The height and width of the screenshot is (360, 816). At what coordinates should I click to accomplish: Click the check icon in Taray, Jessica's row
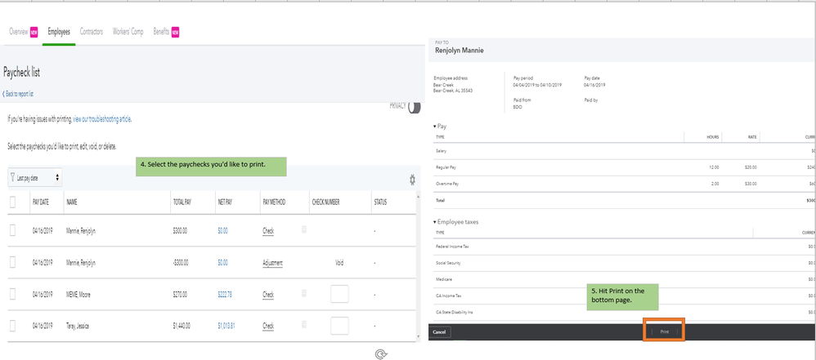pyautogui.click(x=304, y=324)
